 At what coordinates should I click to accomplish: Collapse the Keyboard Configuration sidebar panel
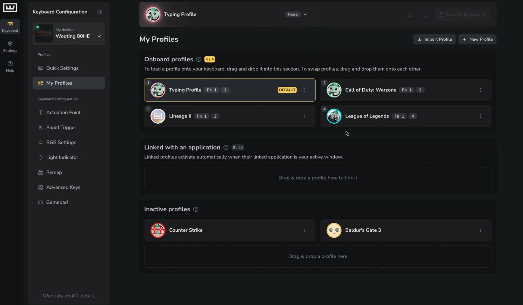[100, 12]
